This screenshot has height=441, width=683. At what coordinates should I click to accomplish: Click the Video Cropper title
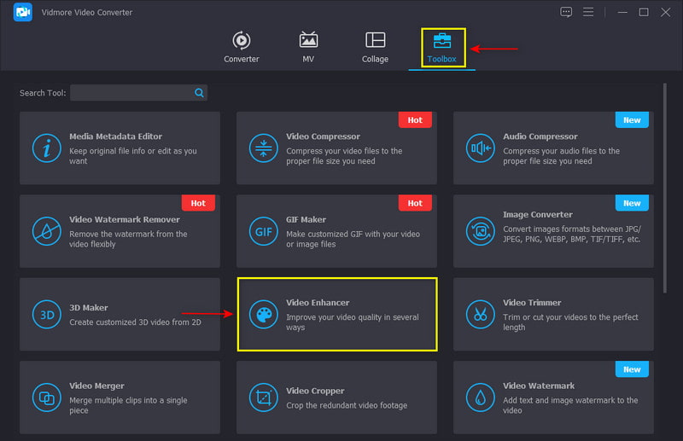coord(315,391)
